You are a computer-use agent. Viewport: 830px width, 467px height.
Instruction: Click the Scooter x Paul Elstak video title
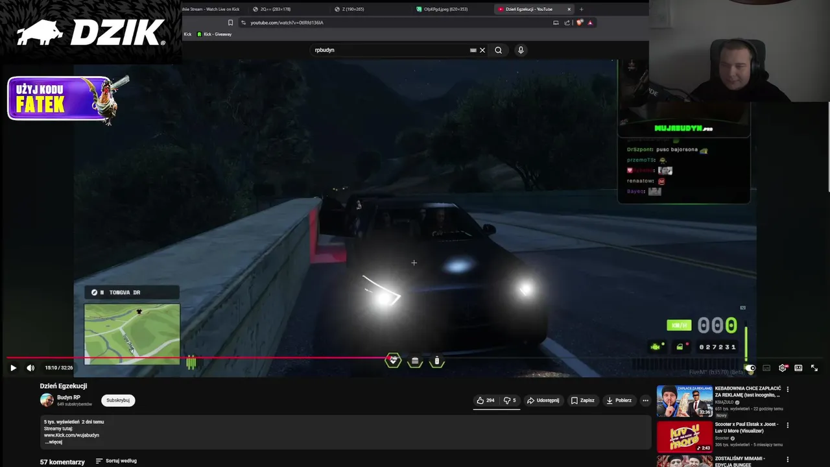click(746, 427)
